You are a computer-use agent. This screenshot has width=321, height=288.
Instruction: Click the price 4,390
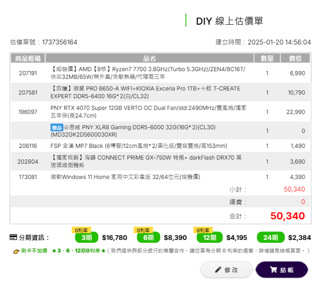tap(298, 177)
